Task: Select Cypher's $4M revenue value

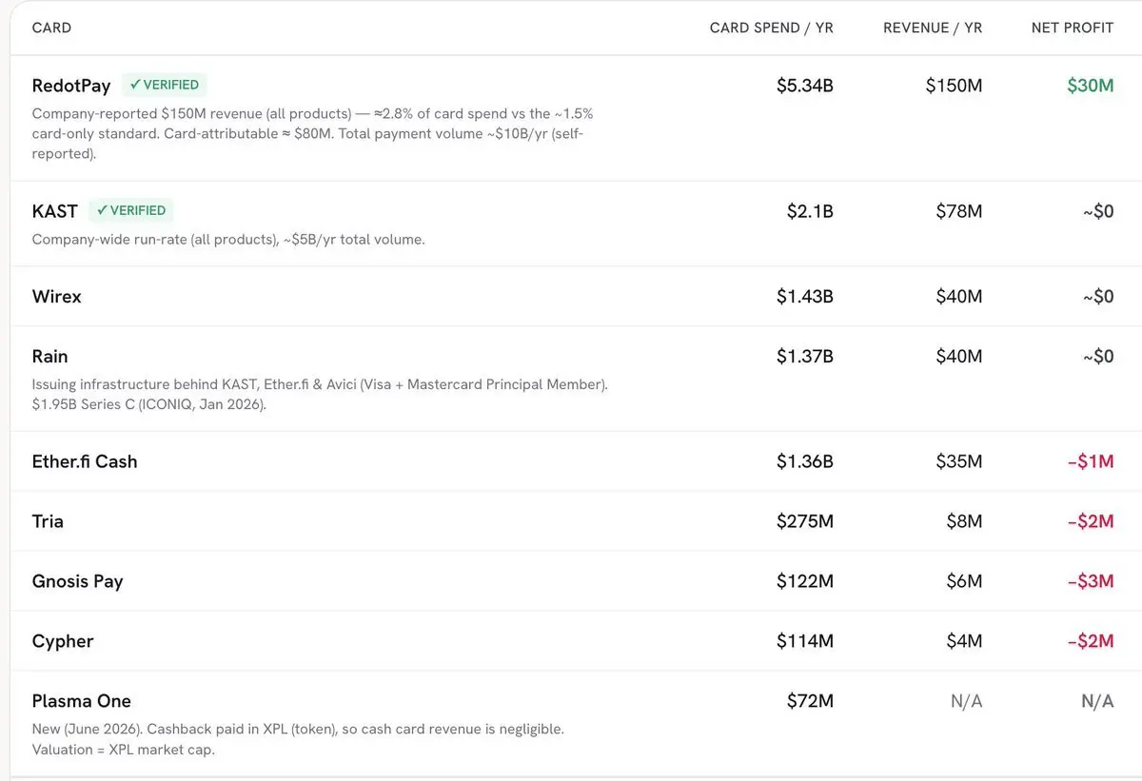Action: point(965,641)
